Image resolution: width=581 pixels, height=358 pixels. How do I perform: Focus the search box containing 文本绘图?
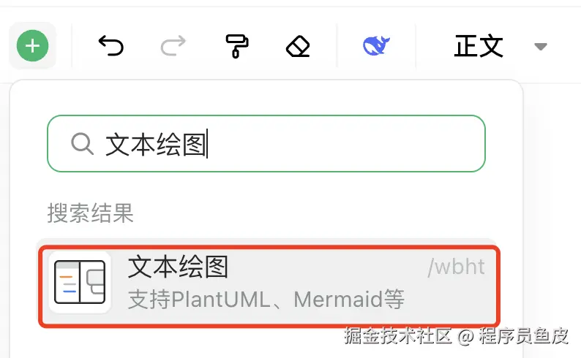[x=266, y=143]
